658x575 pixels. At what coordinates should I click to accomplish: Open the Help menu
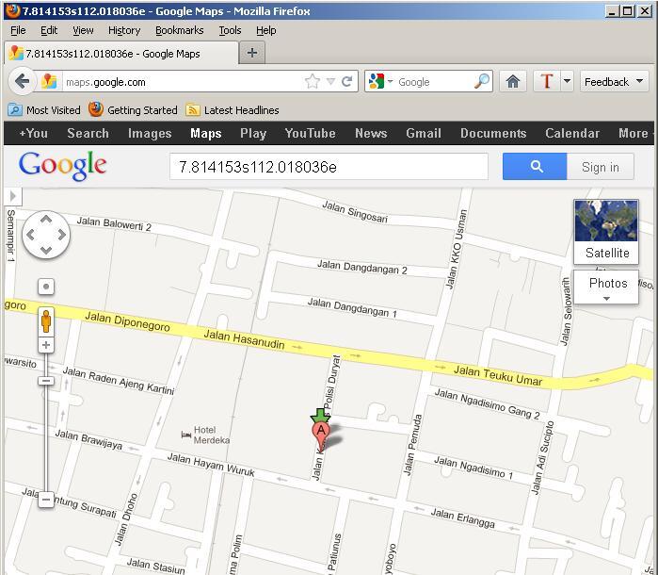coord(266,30)
